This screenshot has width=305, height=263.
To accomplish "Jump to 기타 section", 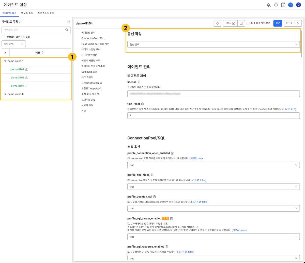I will [x=84, y=111].
